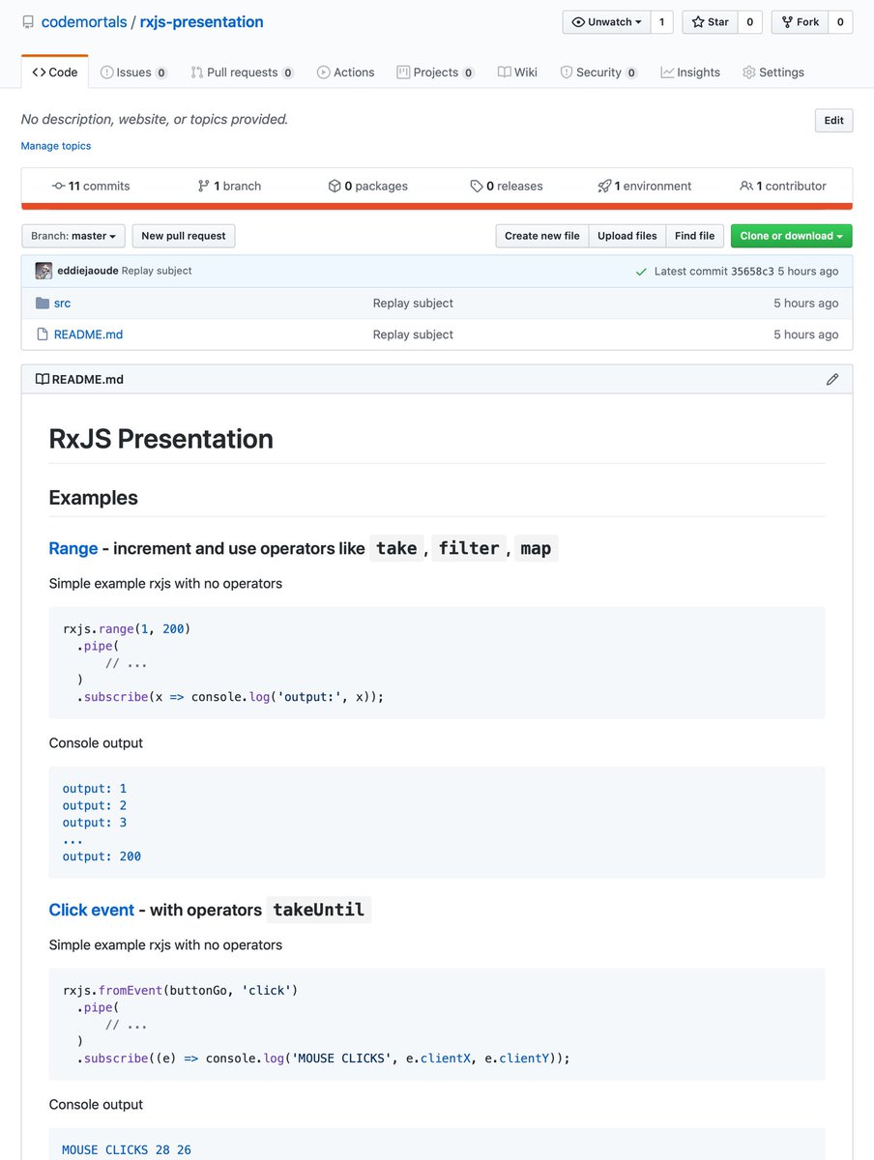The image size is (874, 1160).
Task: Click eddiejaoude's avatar thumbnail
Action: pyautogui.click(x=44, y=271)
